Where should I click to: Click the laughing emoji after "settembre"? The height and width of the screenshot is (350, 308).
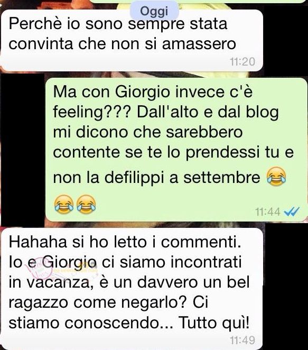tap(276, 176)
